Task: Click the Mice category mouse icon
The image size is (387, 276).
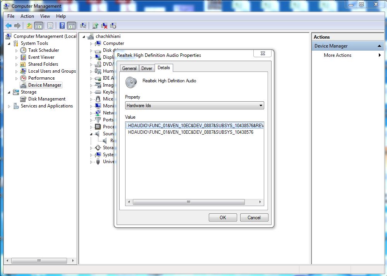Action: point(98,99)
